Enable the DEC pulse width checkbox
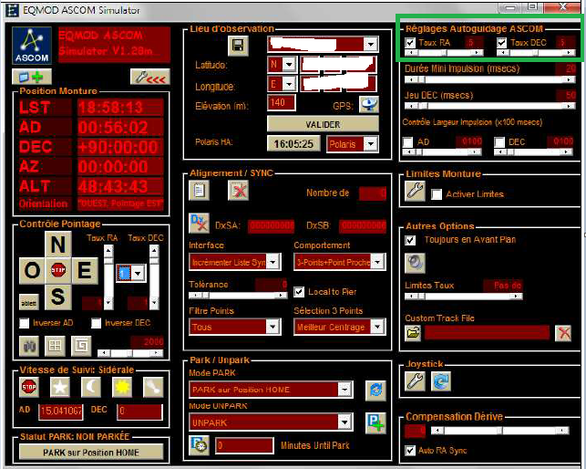Screen dimensions: 586x469 pyautogui.click(x=499, y=142)
